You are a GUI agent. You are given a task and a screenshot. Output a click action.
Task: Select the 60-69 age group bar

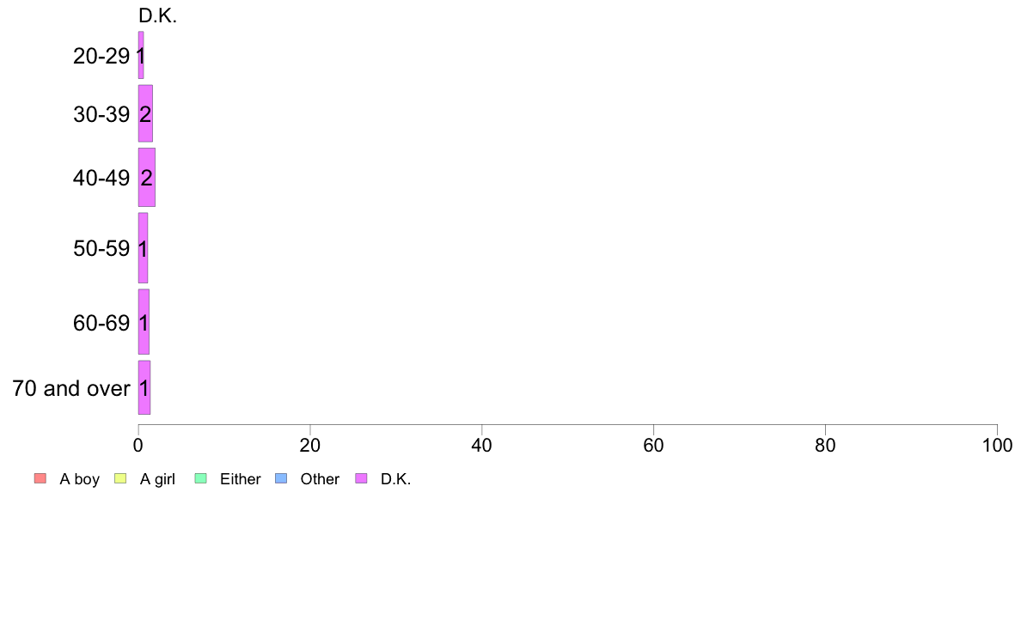coord(144,321)
